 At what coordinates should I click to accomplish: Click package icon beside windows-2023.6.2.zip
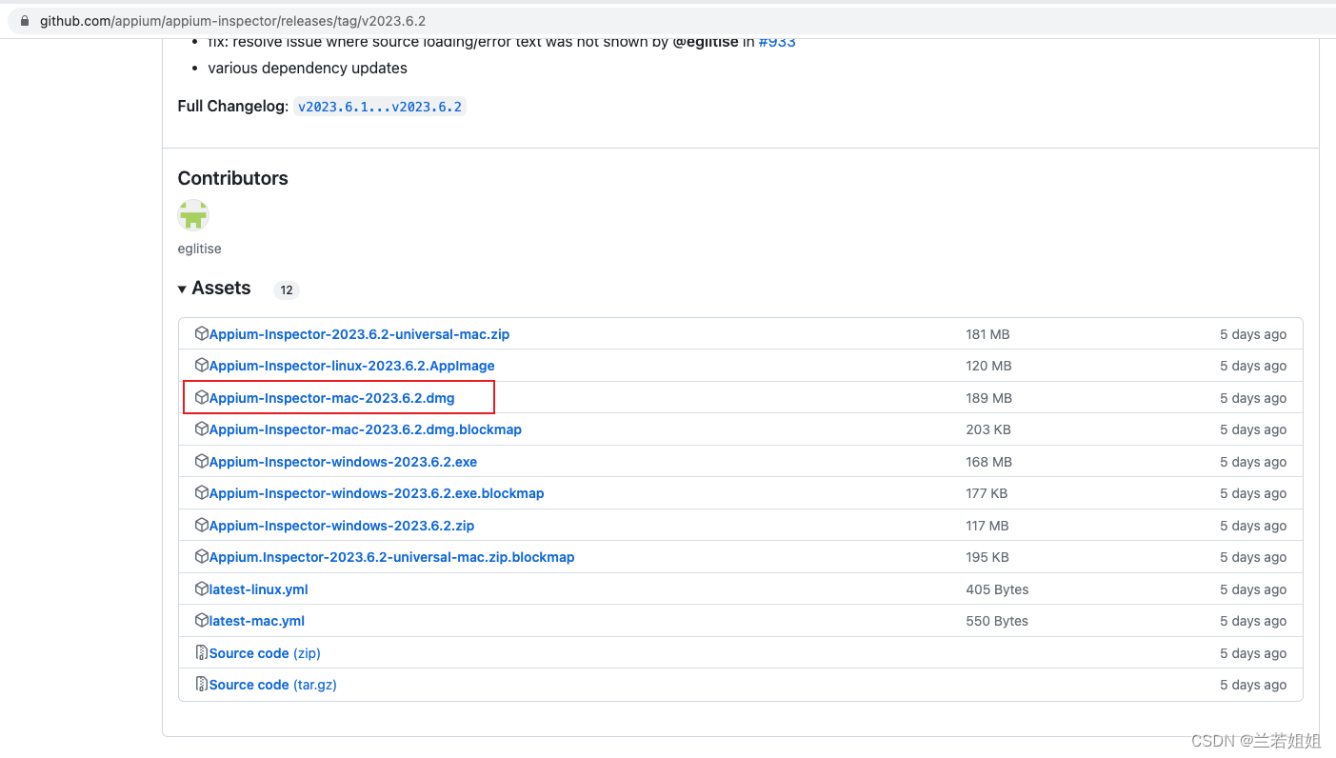click(201, 525)
